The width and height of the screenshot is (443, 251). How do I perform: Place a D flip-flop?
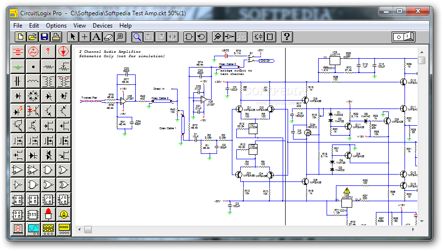18,215
